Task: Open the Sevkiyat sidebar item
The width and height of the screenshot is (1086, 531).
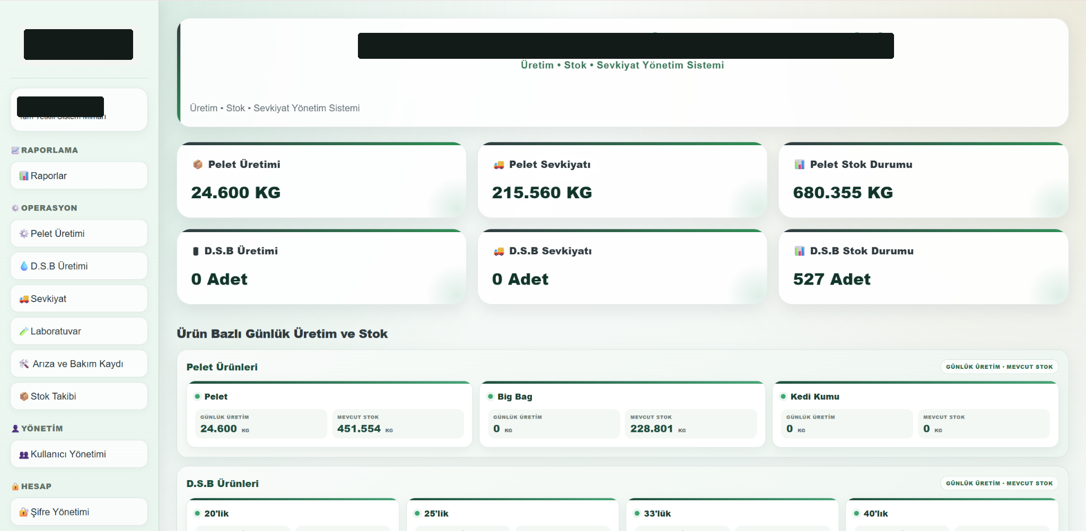Action: click(x=79, y=298)
